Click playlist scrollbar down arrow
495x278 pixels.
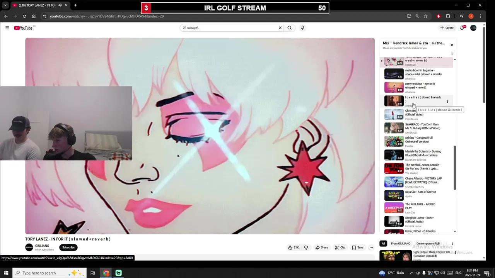pyautogui.click(x=455, y=231)
